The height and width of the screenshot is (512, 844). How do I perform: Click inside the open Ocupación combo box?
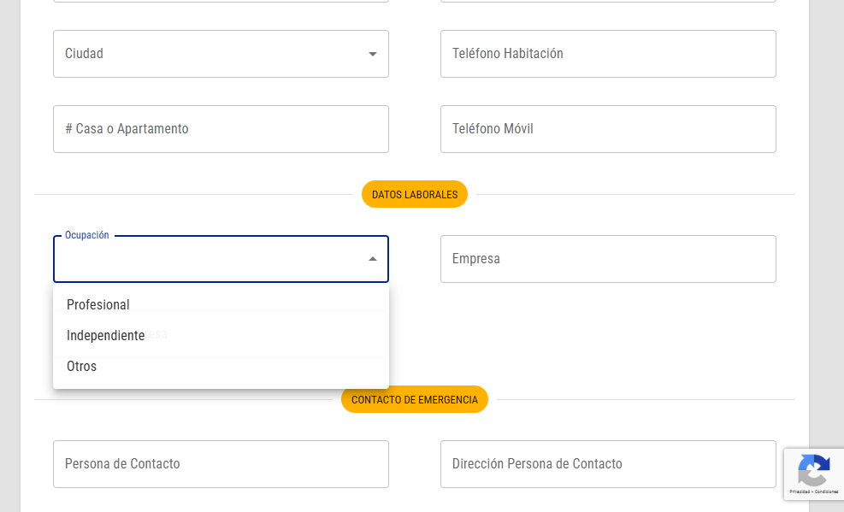click(221, 259)
